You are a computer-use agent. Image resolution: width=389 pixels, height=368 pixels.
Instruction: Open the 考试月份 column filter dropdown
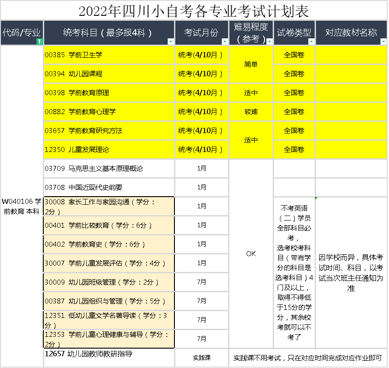click(x=224, y=41)
